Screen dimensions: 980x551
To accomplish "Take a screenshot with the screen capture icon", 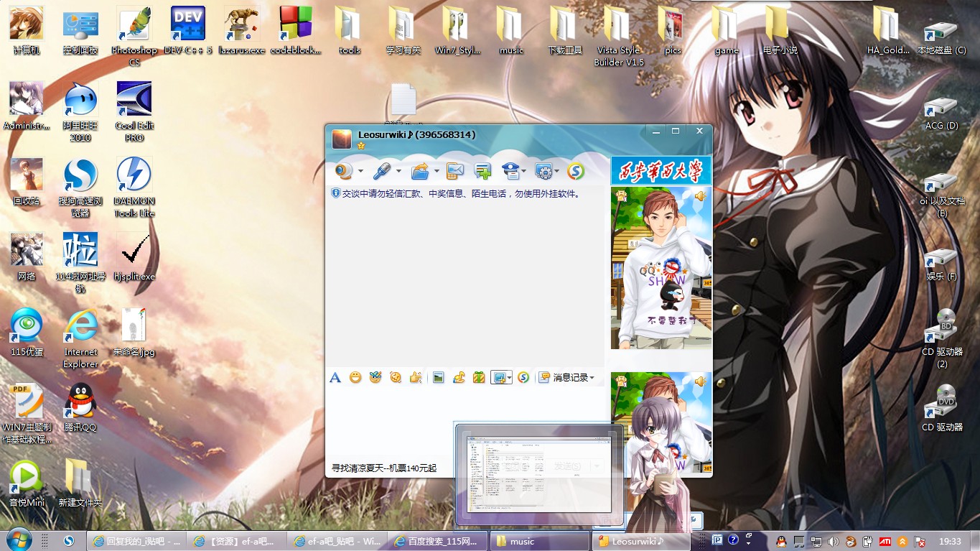I will tap(499, 377).
